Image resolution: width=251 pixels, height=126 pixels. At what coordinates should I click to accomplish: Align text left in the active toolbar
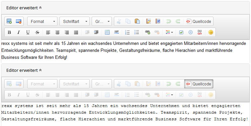tap(48, 32)
